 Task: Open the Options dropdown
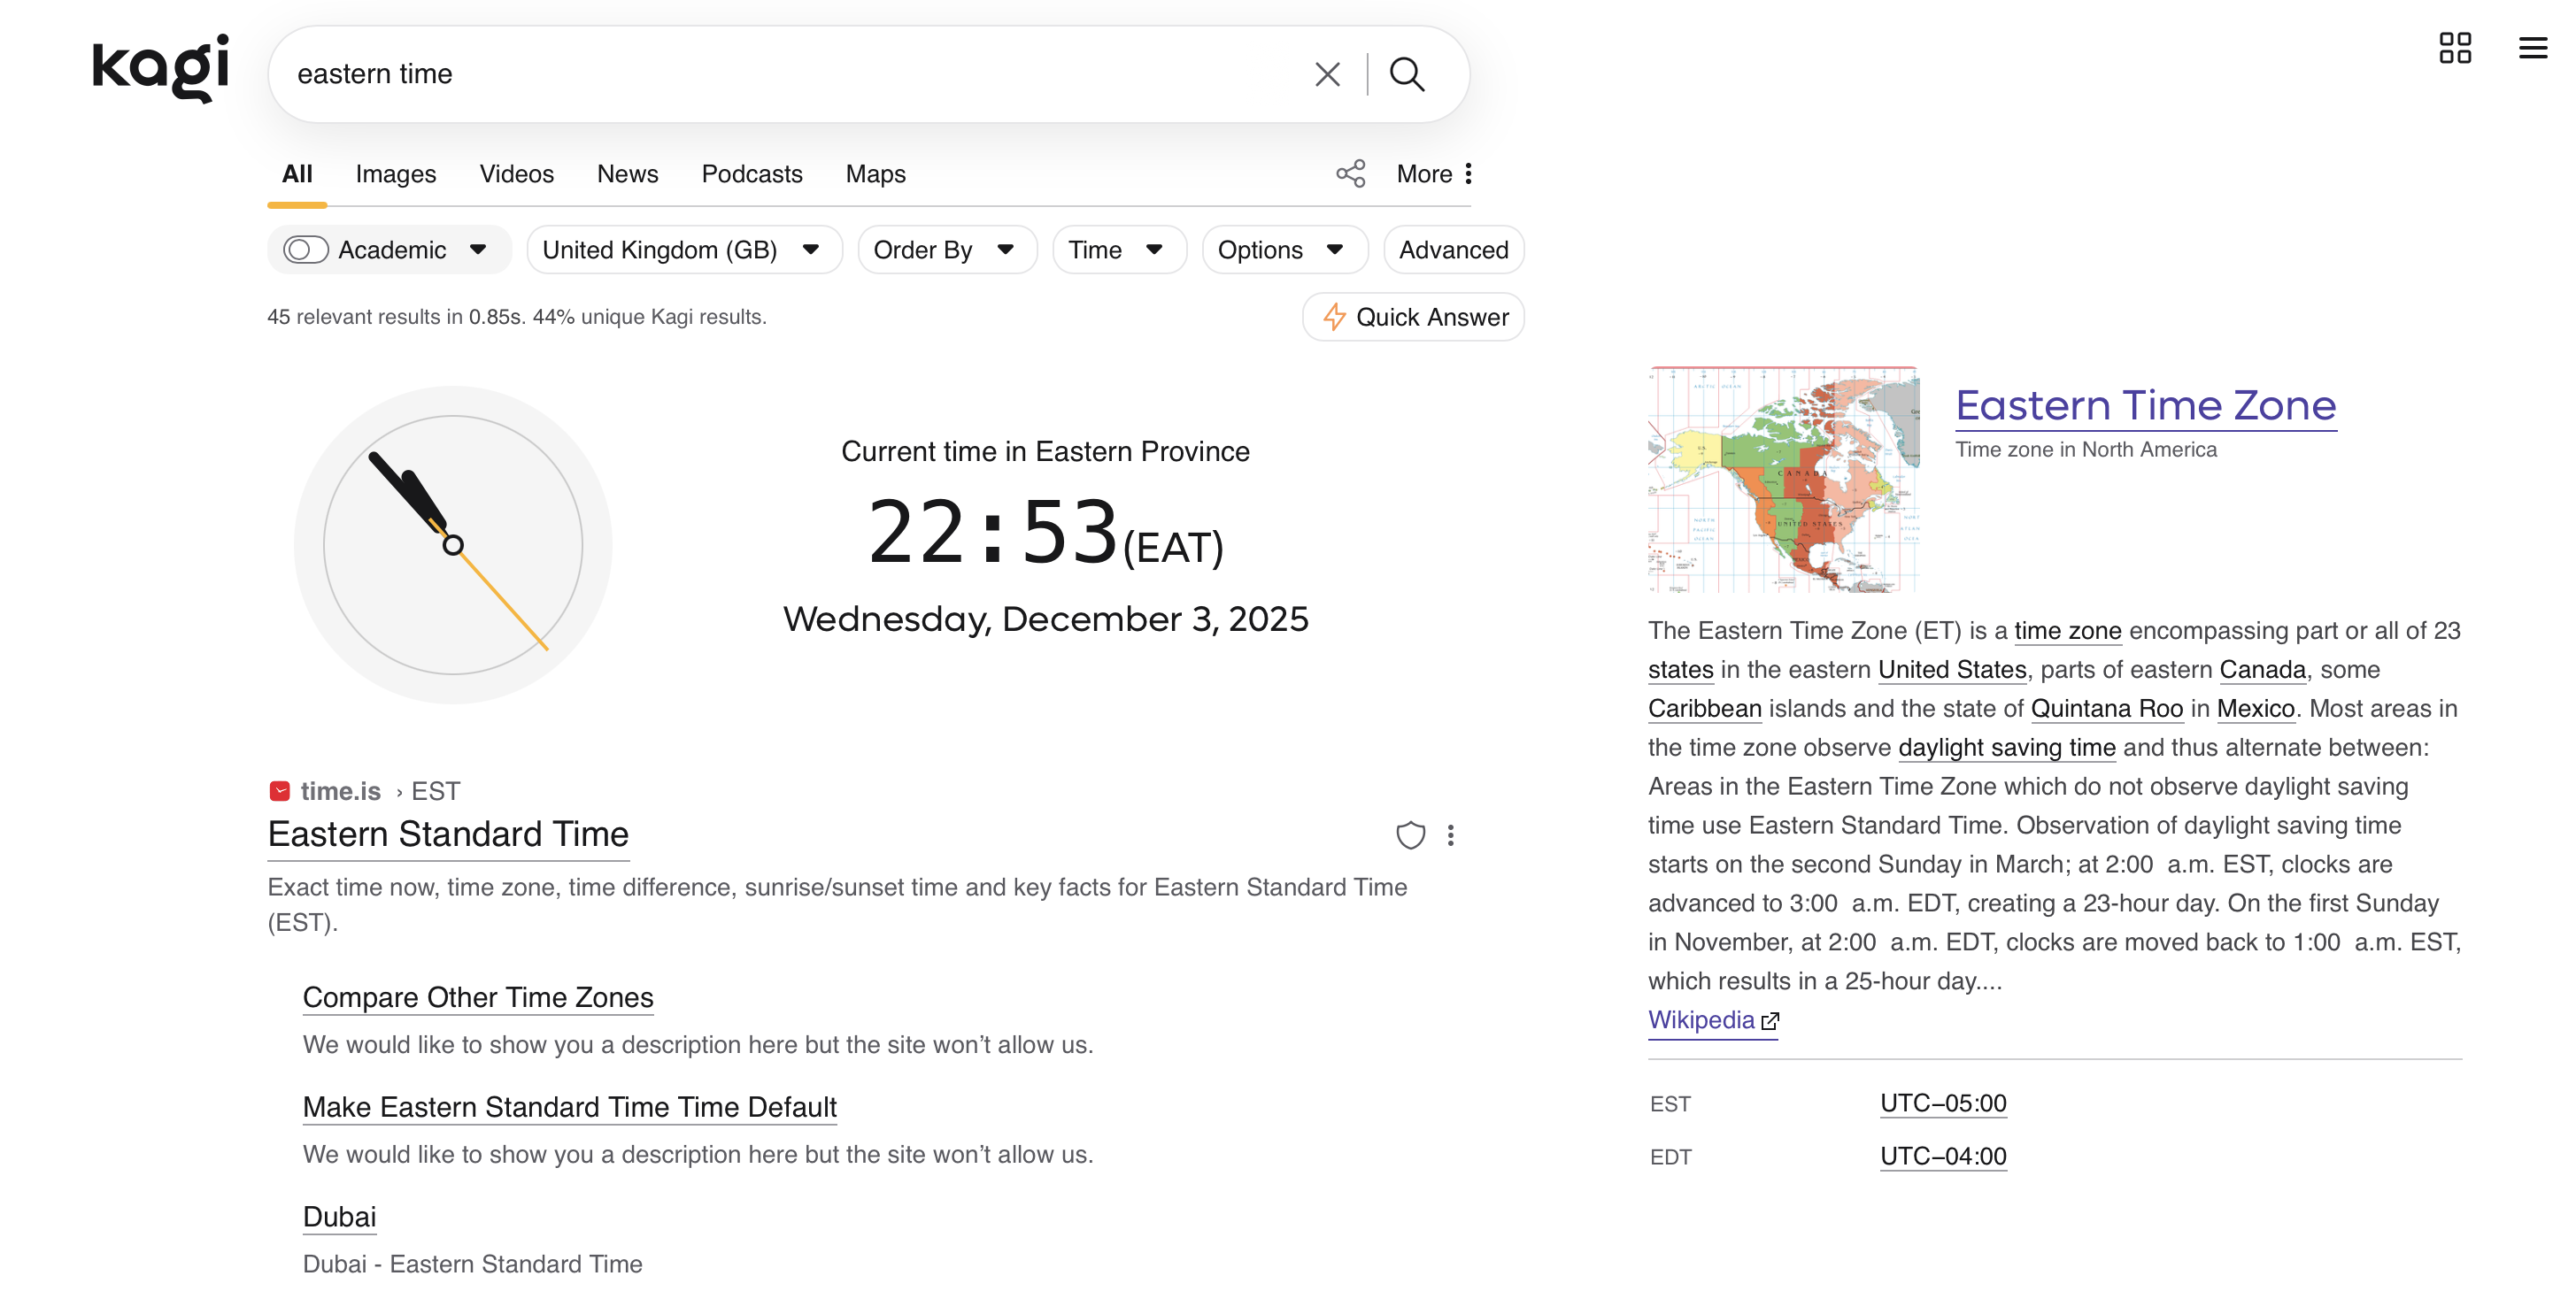click(1282, 250)
